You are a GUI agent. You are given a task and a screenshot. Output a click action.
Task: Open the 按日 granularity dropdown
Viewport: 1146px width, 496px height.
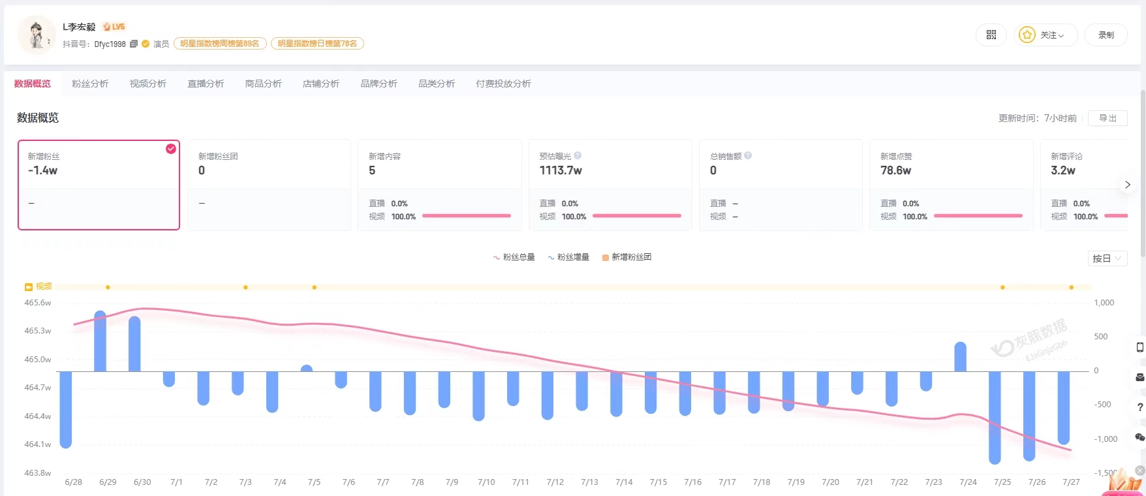(1107, 258)
